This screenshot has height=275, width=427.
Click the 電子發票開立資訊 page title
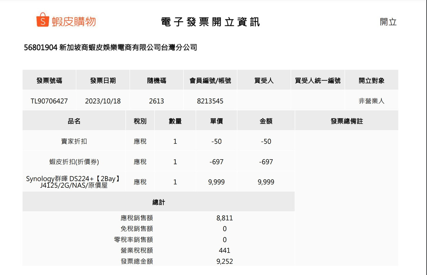pos(210,22)
